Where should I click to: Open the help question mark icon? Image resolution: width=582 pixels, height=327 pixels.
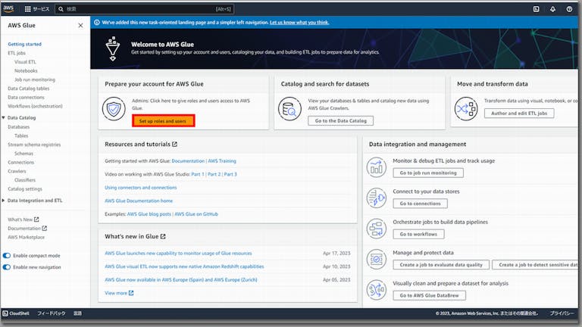(569, 9)
